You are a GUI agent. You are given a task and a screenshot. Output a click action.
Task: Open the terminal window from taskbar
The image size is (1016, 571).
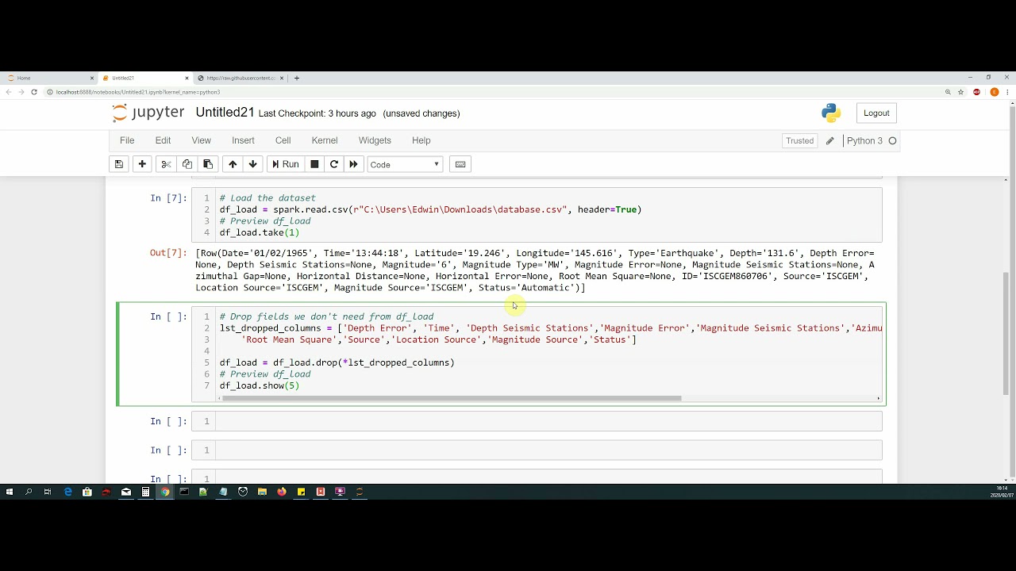(184, 492)
